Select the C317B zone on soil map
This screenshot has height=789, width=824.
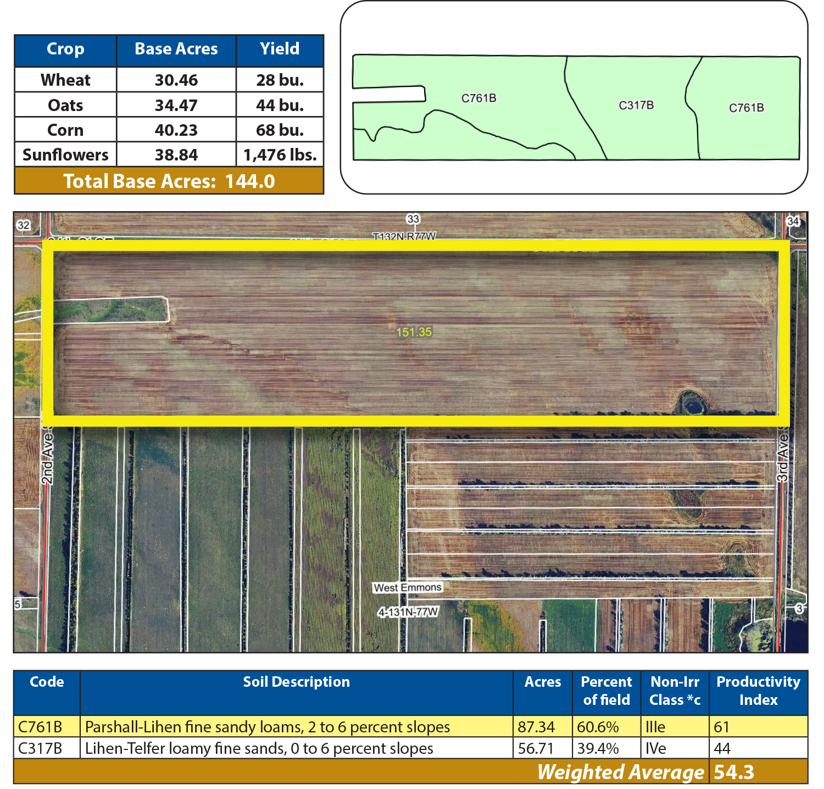tap(636, 105)
